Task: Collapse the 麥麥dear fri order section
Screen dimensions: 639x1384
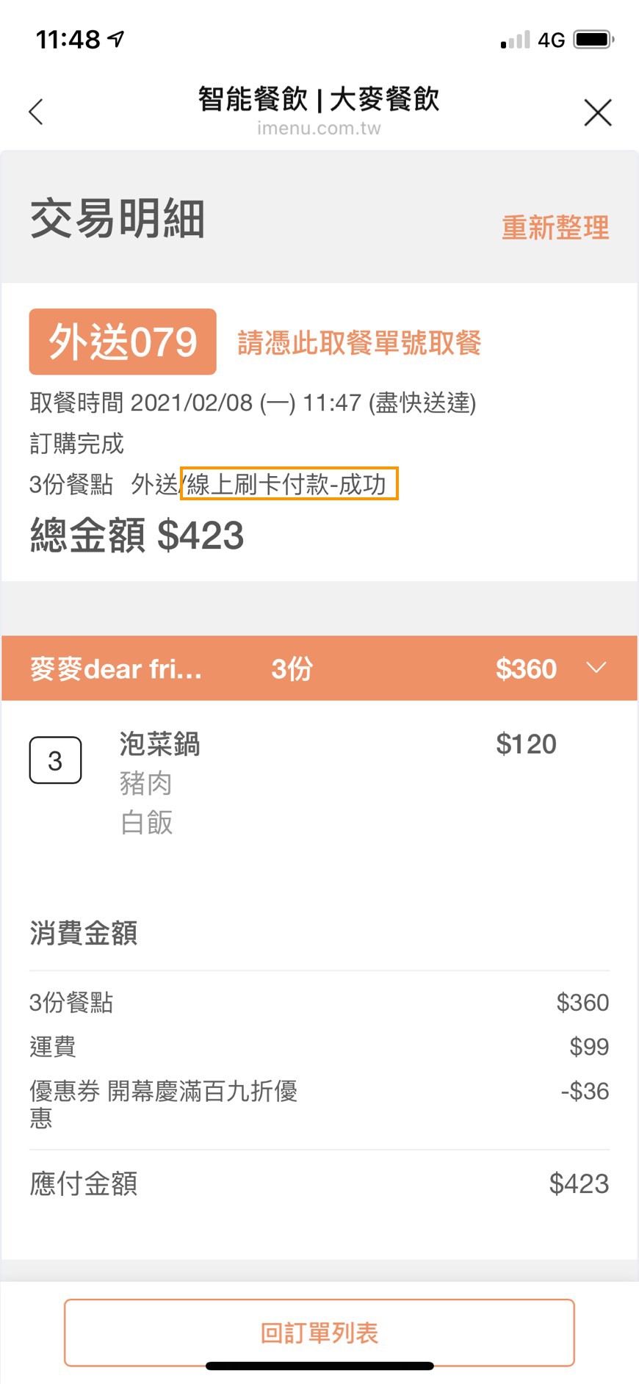Action: tap(596, 668)
